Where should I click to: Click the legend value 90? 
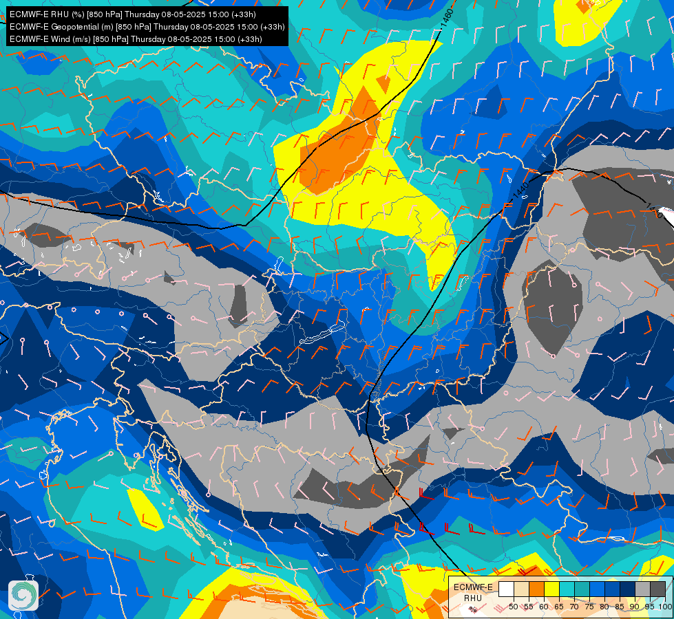click(635, 607)
